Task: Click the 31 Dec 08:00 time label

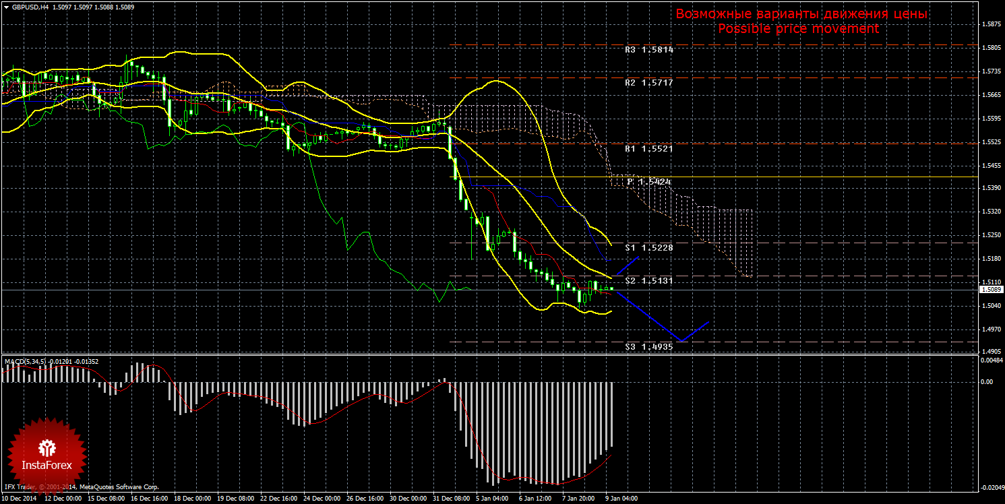Action: tap(451, 499)
